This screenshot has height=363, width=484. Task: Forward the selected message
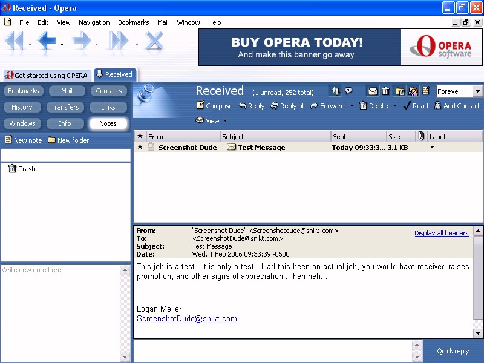[327, 106]
